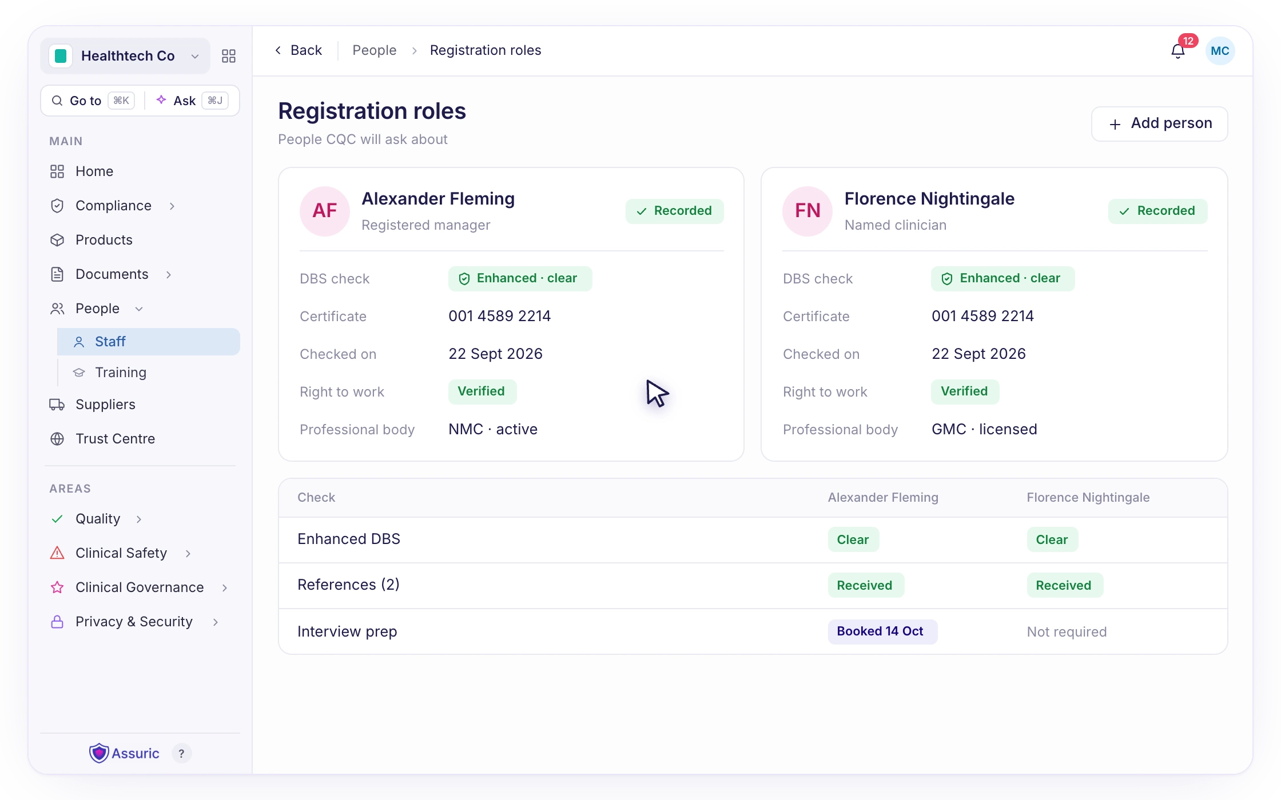Screen dimensions: 1281x800
Task: Collapse the People section chevron
Action: (x=139, y=309)
